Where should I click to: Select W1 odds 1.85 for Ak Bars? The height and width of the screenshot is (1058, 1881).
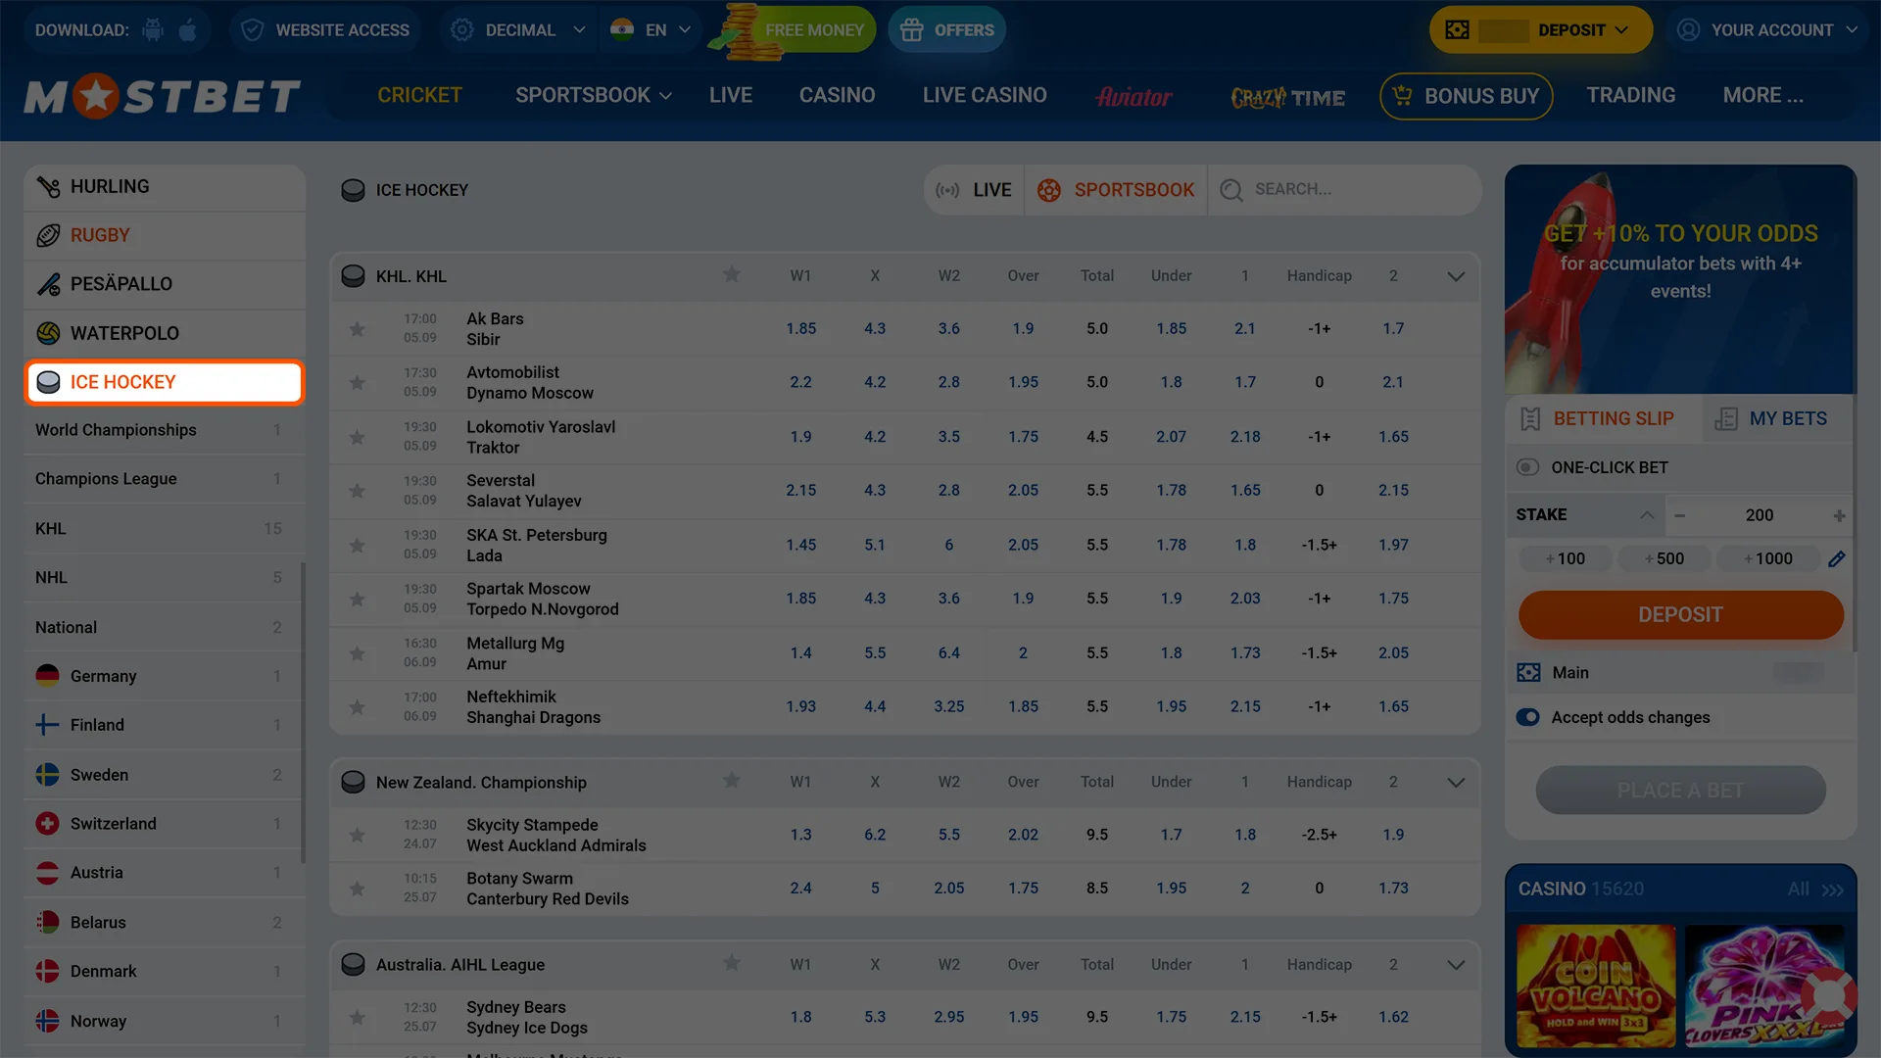pos(801,329)
